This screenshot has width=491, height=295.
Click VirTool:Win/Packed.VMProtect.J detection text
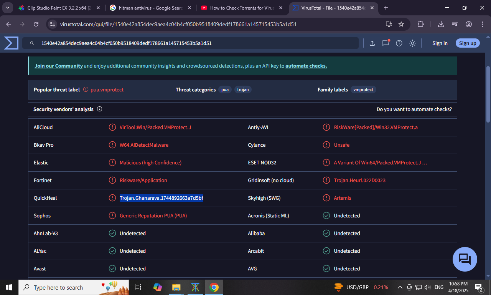click(x=155, y=127)
